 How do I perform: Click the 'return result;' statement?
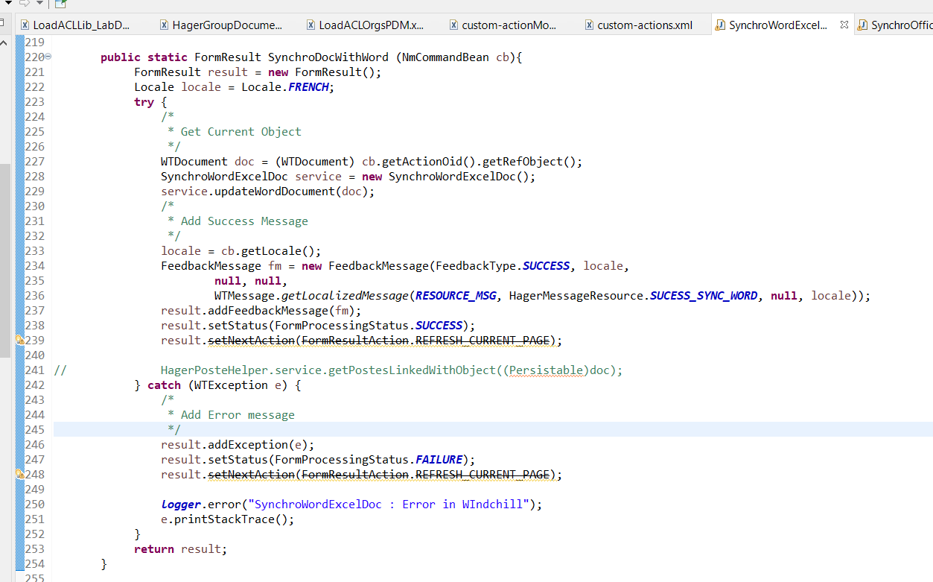point(180,549)
